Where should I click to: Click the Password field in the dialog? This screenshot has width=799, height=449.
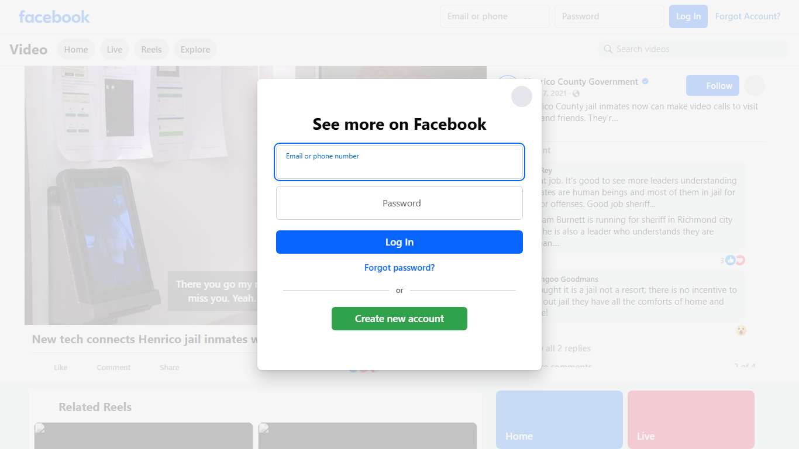[399, 203]
